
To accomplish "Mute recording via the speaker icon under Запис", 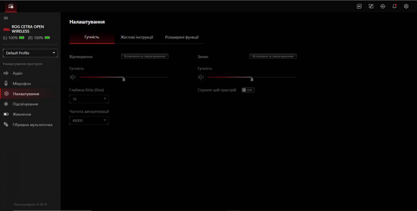I will (201, 77).
